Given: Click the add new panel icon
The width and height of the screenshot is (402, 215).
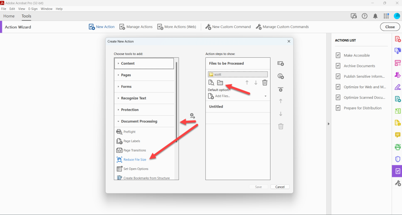Looking at the screenshot, I should coord(281,64).
